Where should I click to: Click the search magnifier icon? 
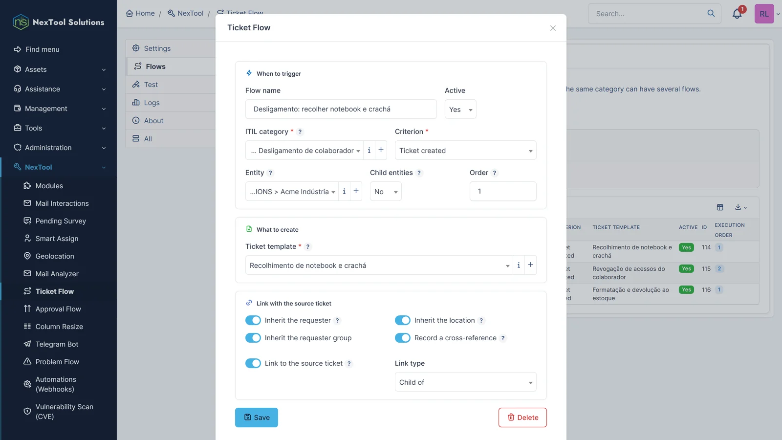[x=711, y=14]
